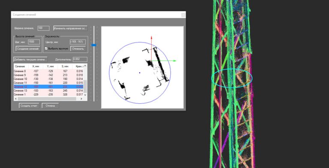This screenshot has height=168, width=329.
Task: Click the 'Отмена' button
Action: coord(51,105)
